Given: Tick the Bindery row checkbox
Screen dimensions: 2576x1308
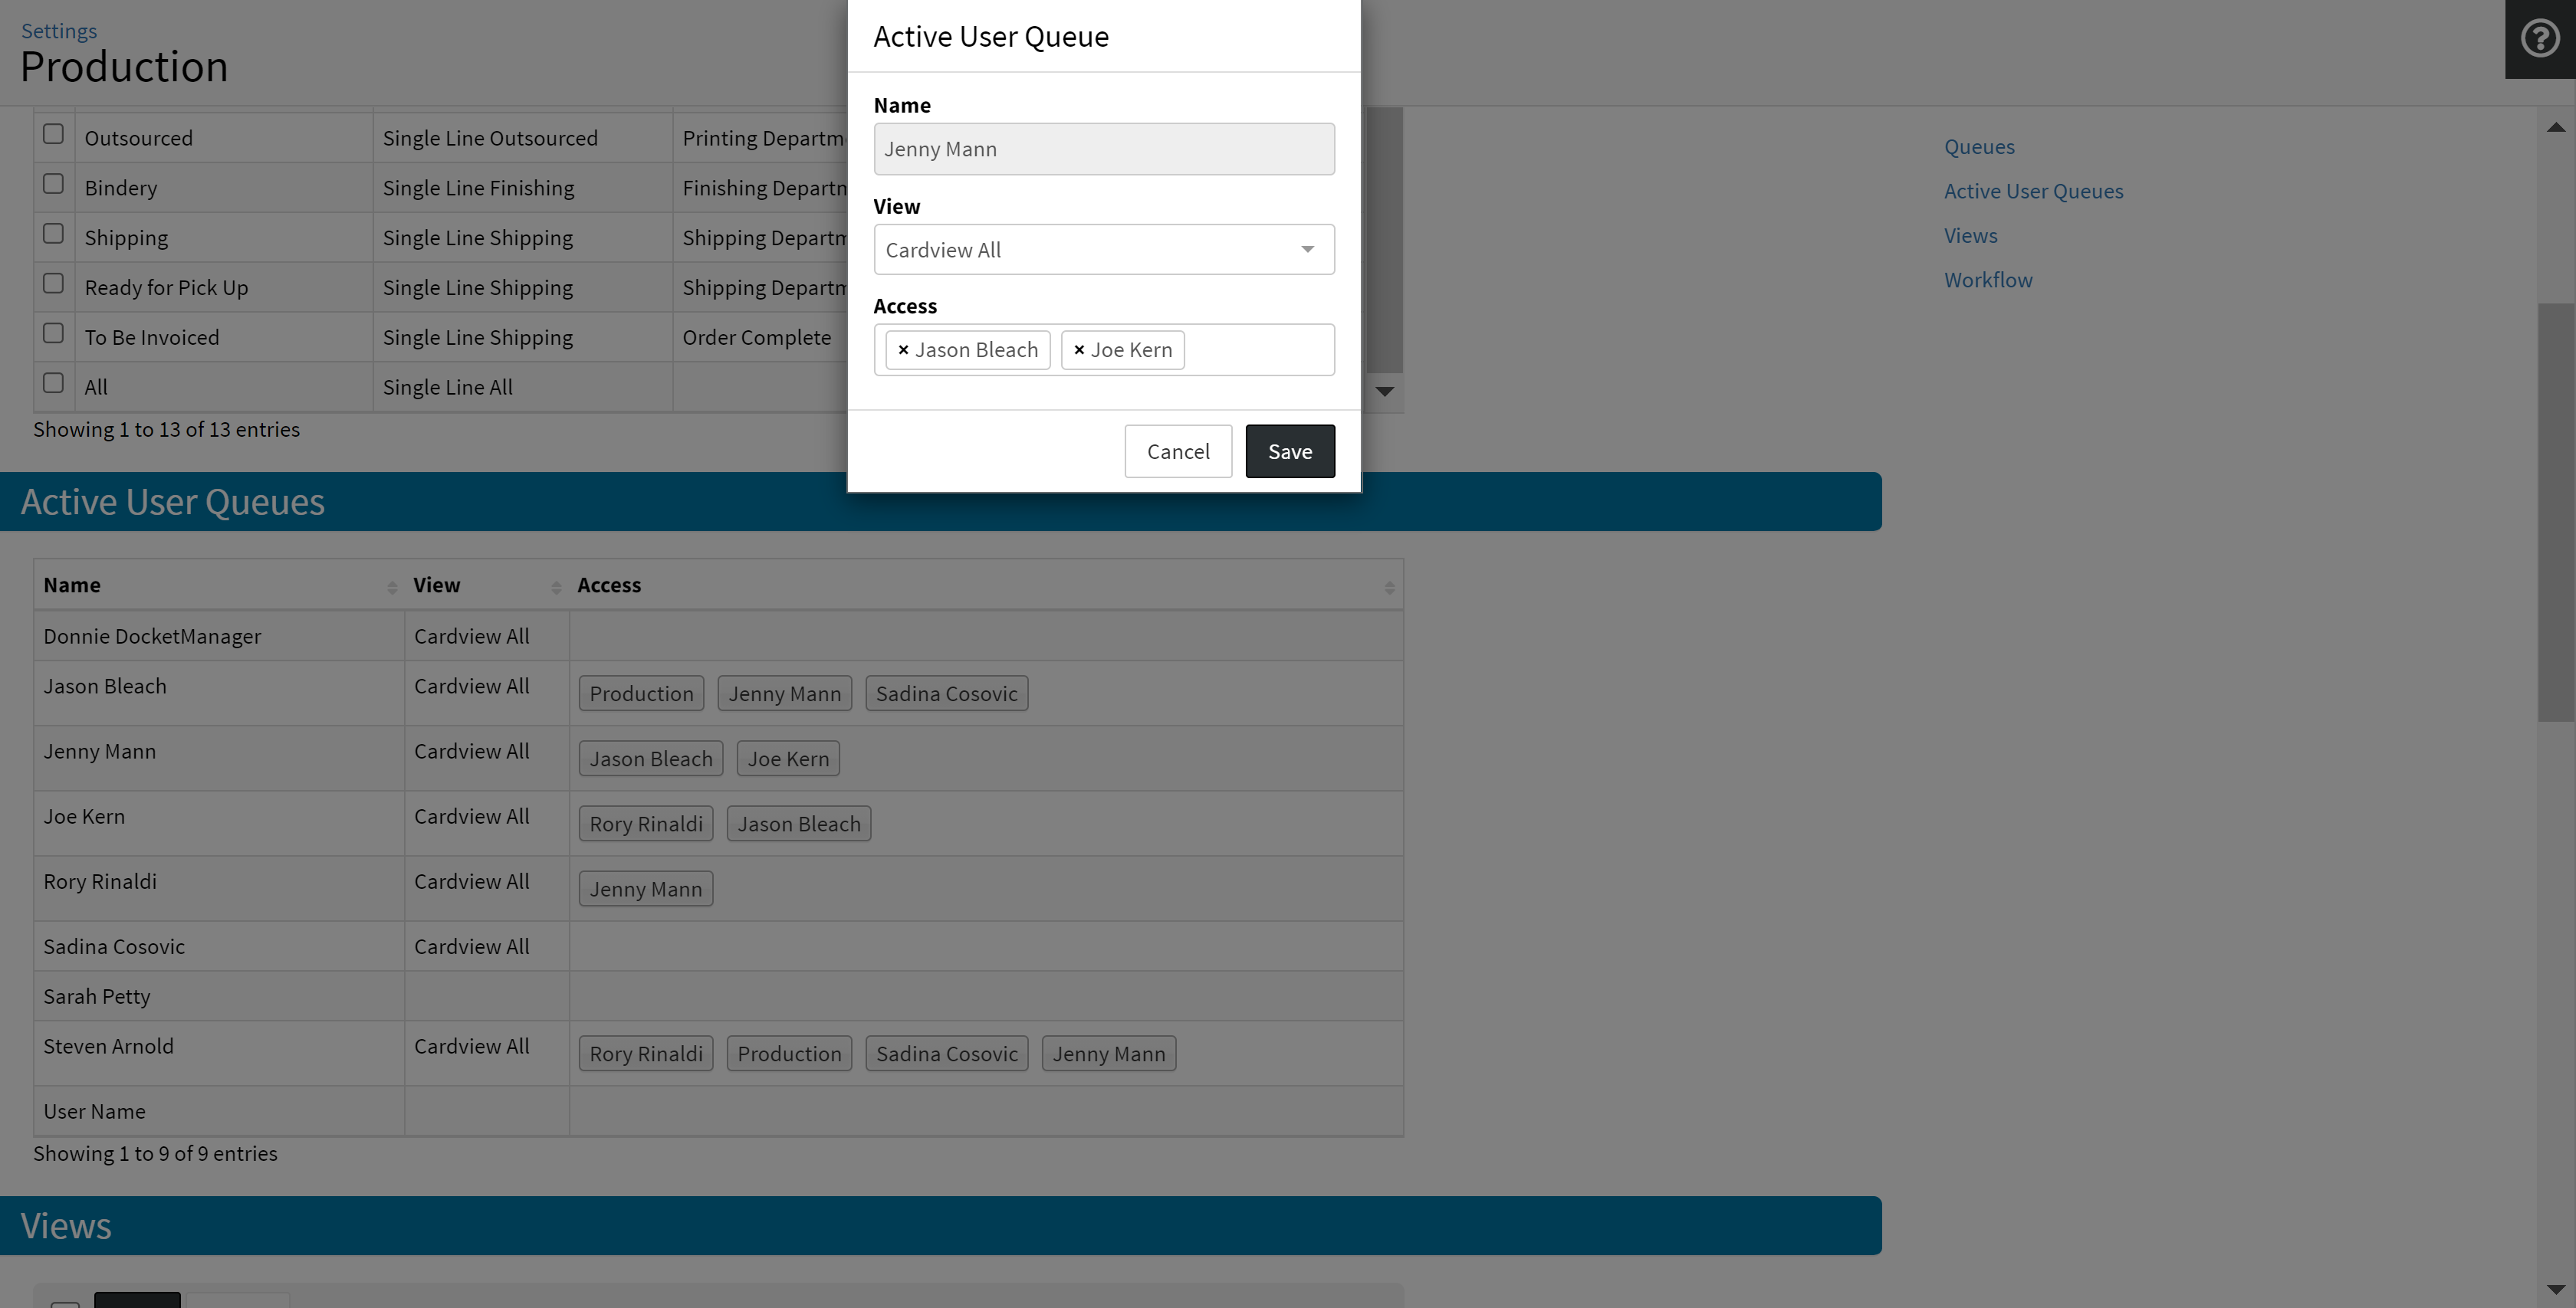Looking at the screenshot, I should (x=54, y=184).
